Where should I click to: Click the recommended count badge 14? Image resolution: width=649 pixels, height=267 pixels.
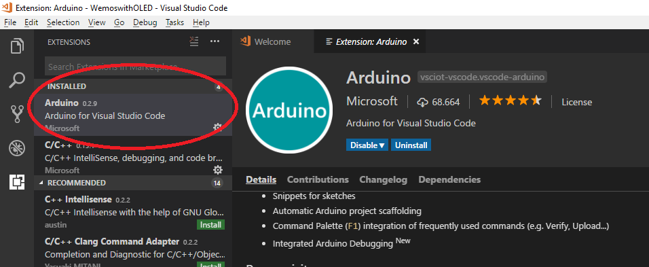[217, 183]
